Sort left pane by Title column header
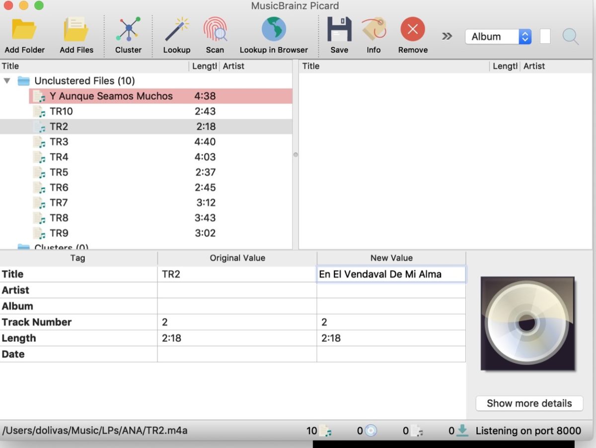The width and height of the screenshot is (596, 448). pos(94,66)
